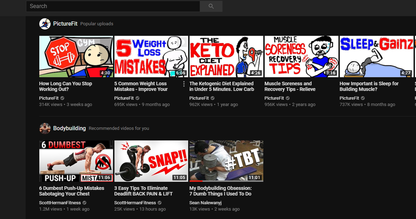Open title 6 Dumbest Push-Up Mistakes Sabotaging Your Chest
Image resolution: width=416 pixels, height=219 pixels.
pyautogui.click(x=72, y=191)
